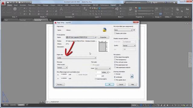Select the Portrait orientation radio button

coord(115,74)
